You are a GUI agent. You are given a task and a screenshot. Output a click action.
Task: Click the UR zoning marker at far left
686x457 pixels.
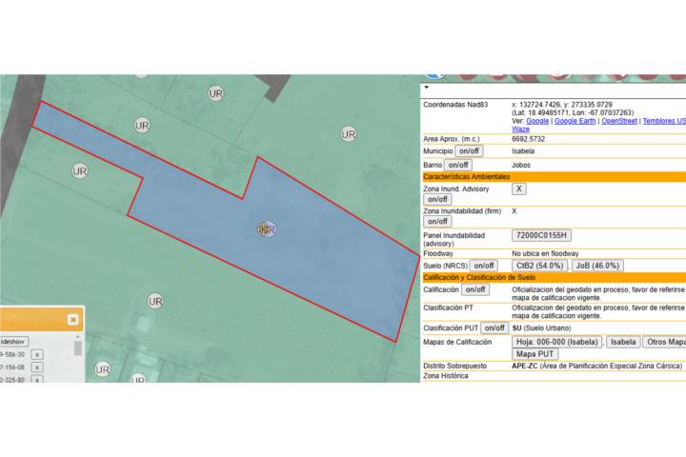pyautogui.click(x=80, y=170)
